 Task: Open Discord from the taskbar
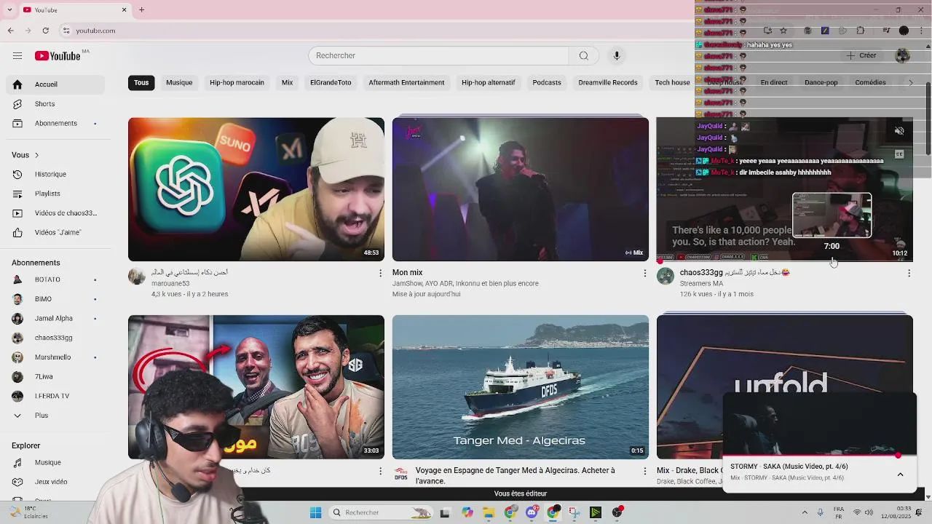(532, 512)
